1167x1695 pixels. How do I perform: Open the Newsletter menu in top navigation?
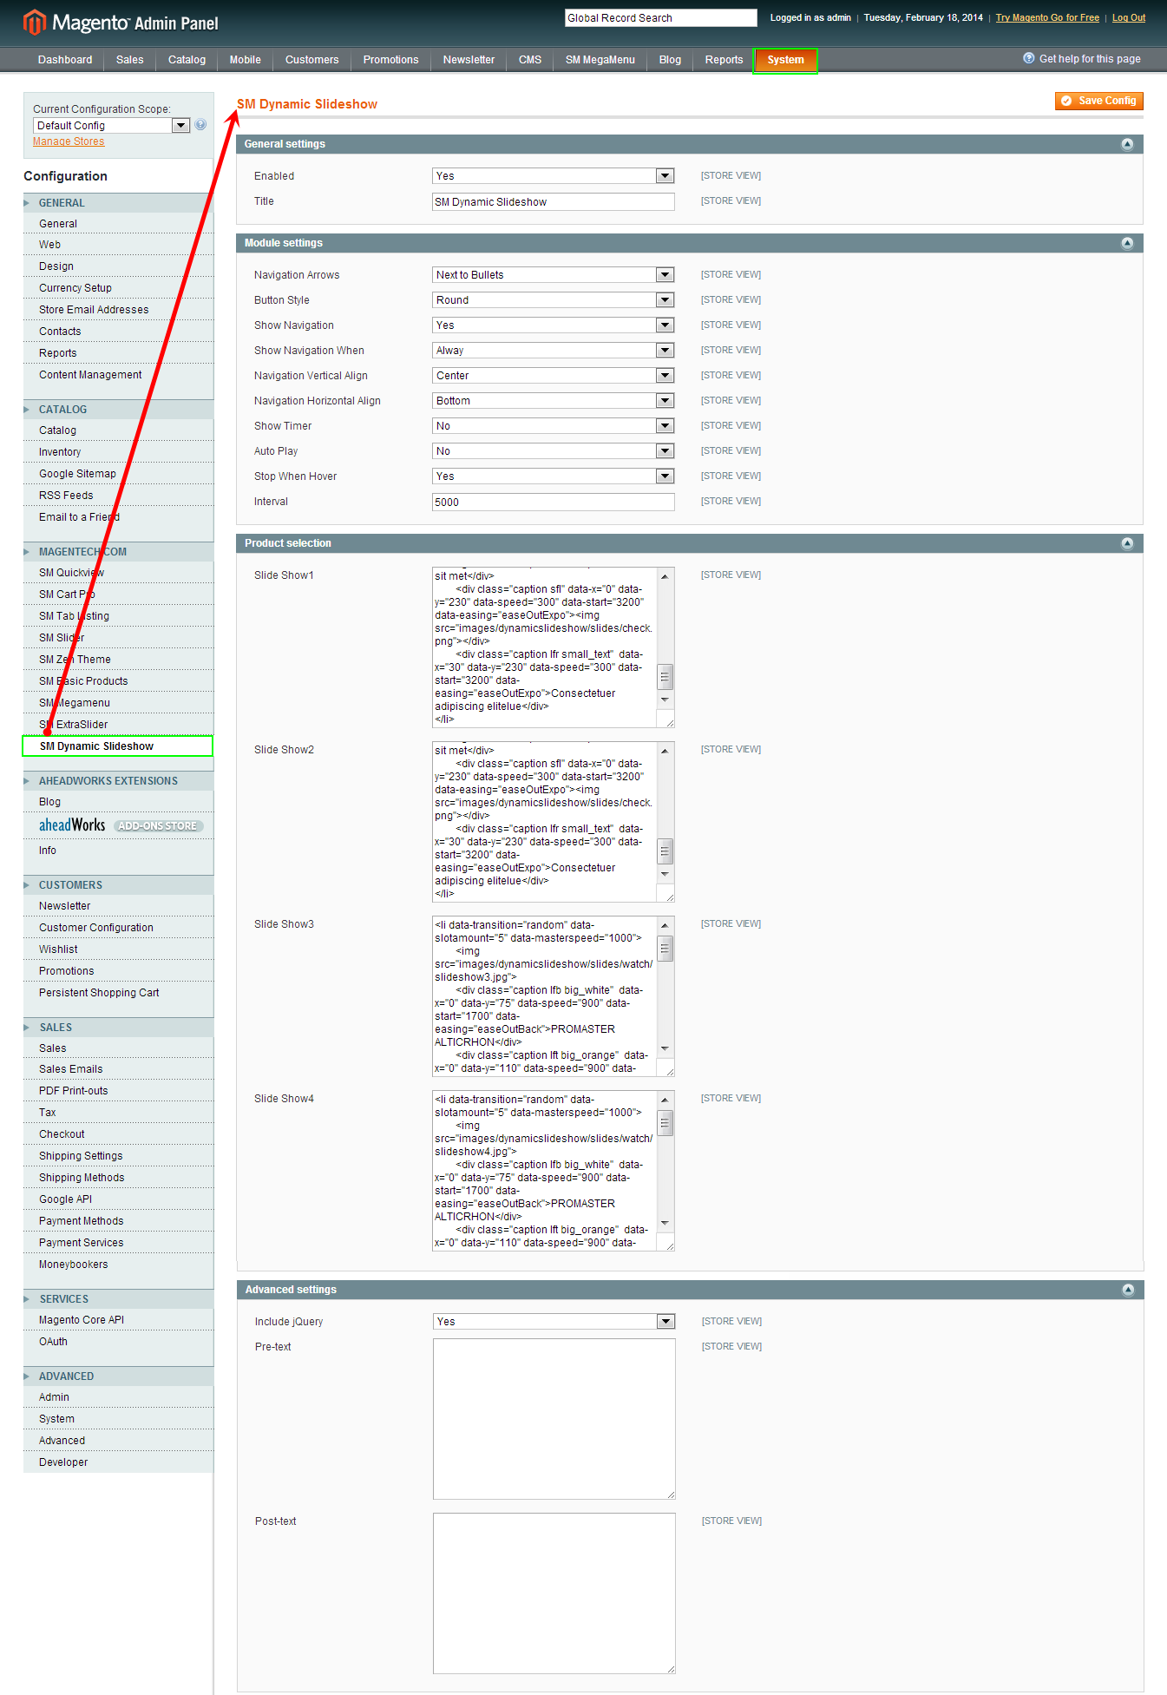469,60
